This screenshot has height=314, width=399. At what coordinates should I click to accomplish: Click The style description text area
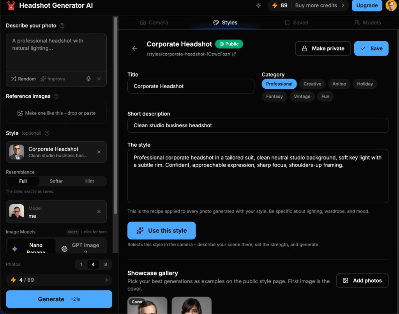pyautogui.click(x=258, y=176)
